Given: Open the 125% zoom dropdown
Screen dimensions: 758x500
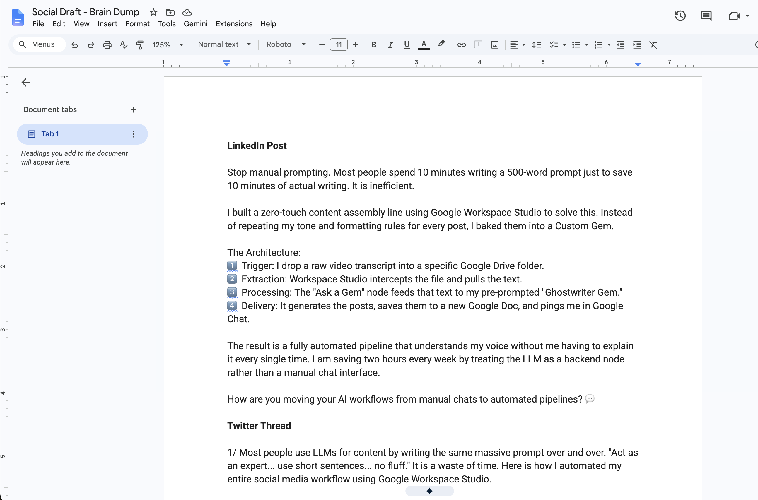Looking at the screenshot, I should point(168,44).
